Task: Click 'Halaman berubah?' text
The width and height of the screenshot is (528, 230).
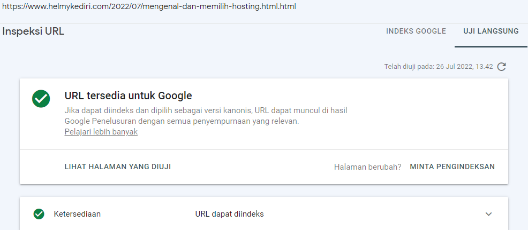Action: pos(368,167)
